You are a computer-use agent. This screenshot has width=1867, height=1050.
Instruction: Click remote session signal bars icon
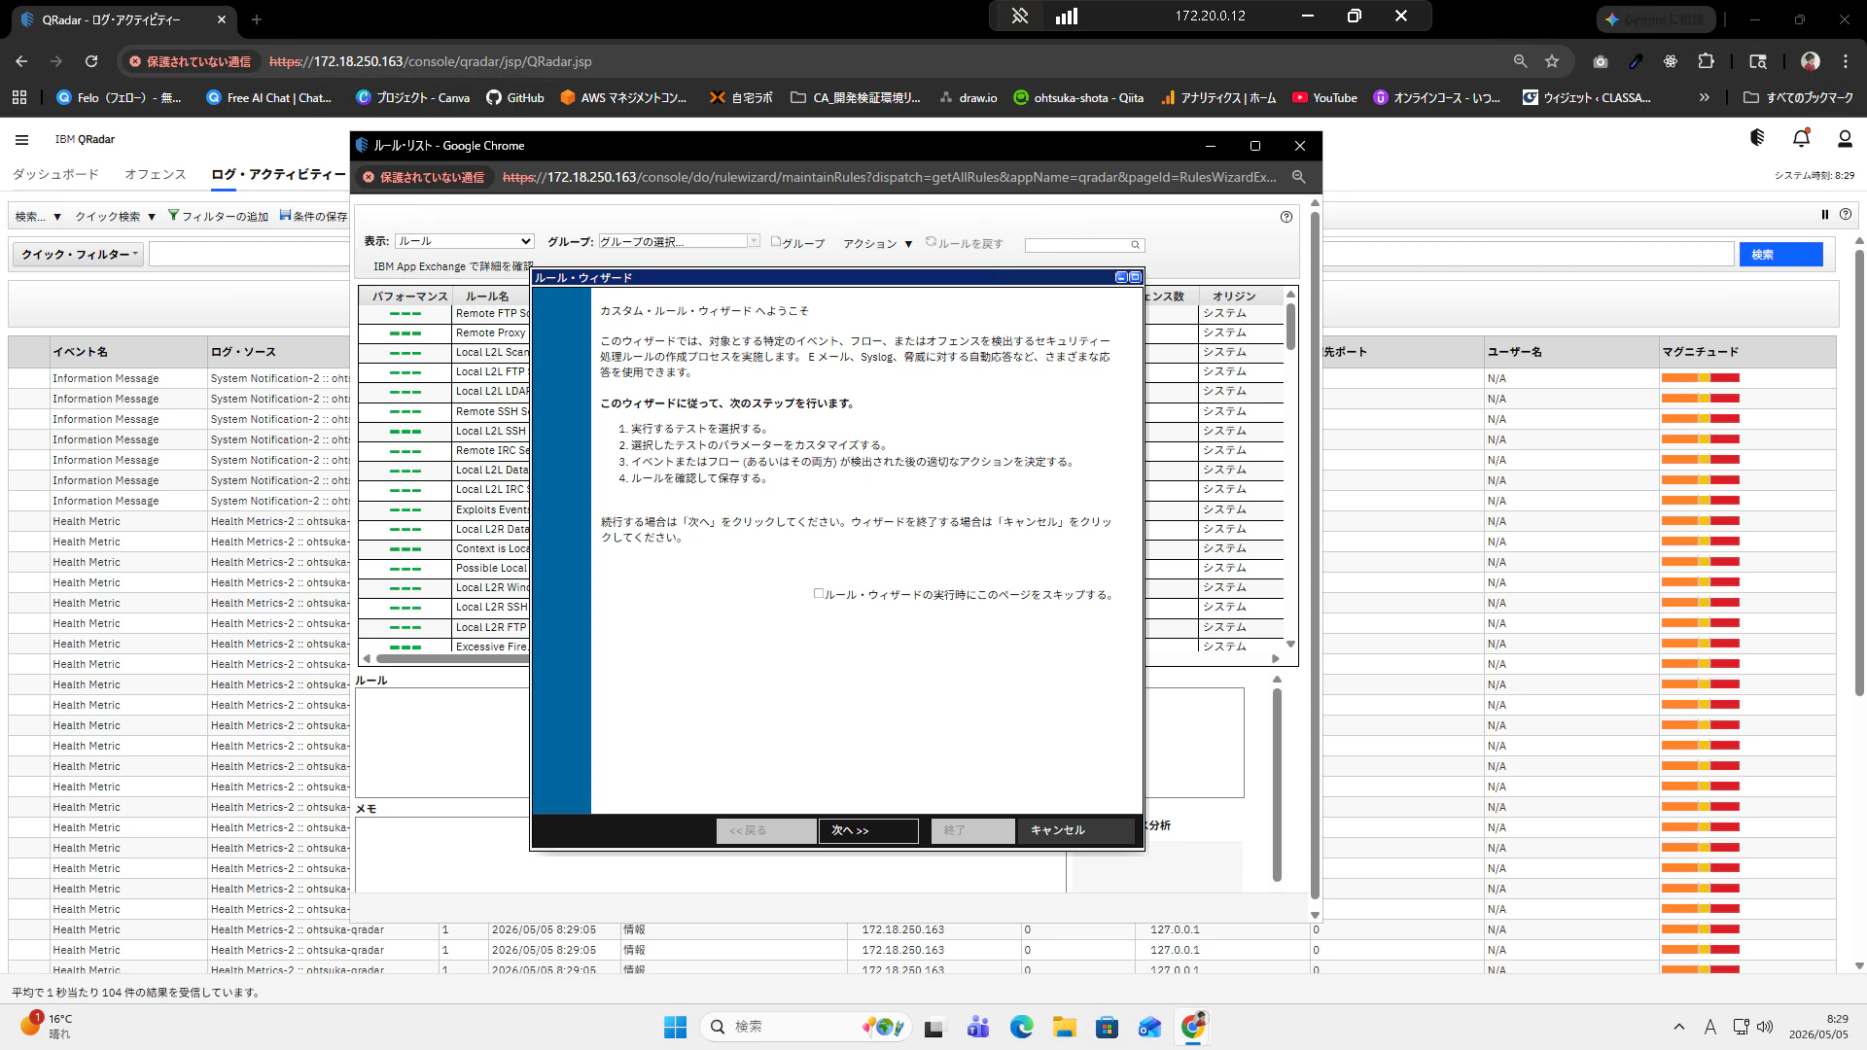[1067, 16]
